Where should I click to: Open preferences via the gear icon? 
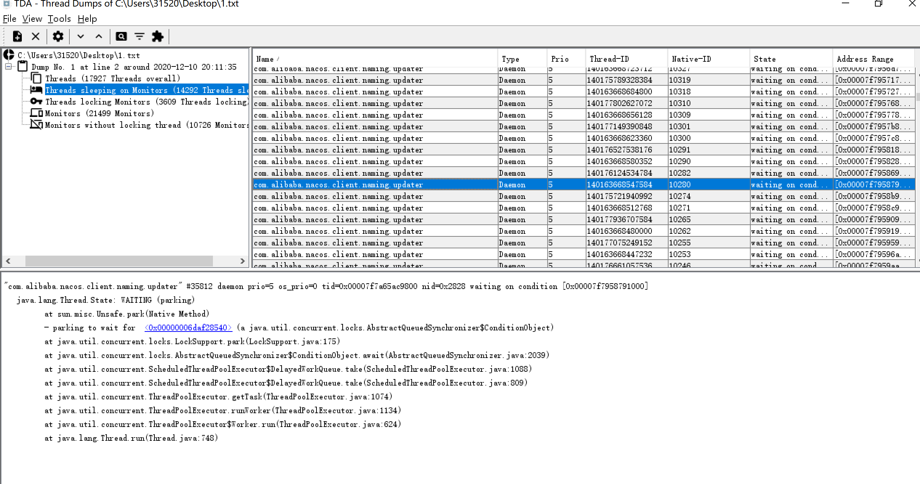[58, 36]
